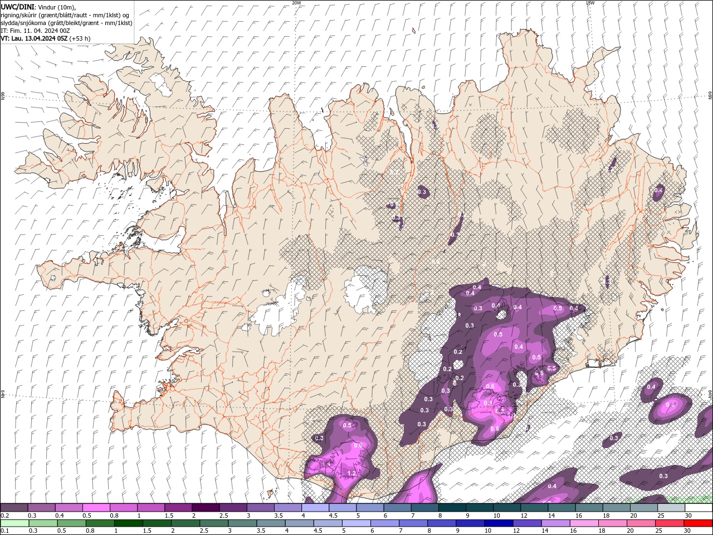Select the 30 red swatch in lower scale
Image resolution: width=713 pixels, height=535 pixels.
point(699,523)
